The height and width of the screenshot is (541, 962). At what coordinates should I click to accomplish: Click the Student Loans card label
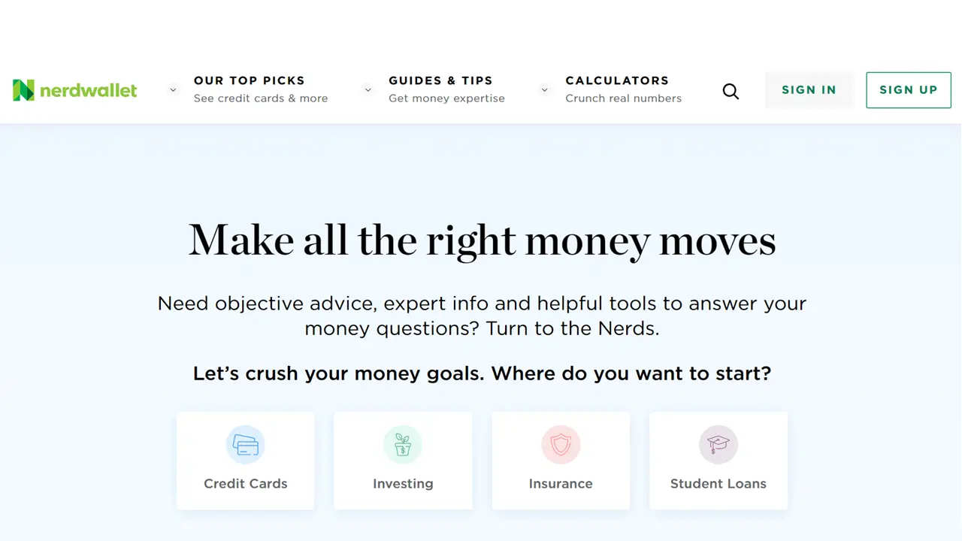click(x=718, y=484)
